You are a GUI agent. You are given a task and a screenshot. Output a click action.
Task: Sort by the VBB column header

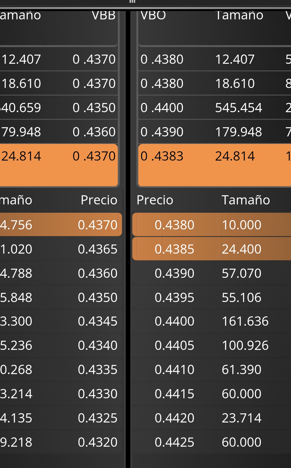(x=103, y=16)
